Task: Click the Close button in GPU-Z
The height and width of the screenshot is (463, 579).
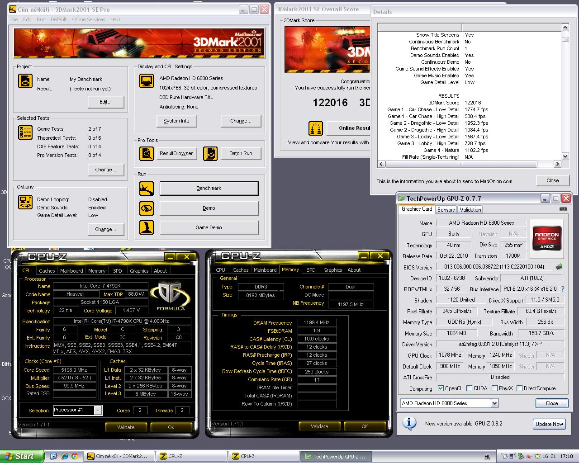Action: point(552,403)
